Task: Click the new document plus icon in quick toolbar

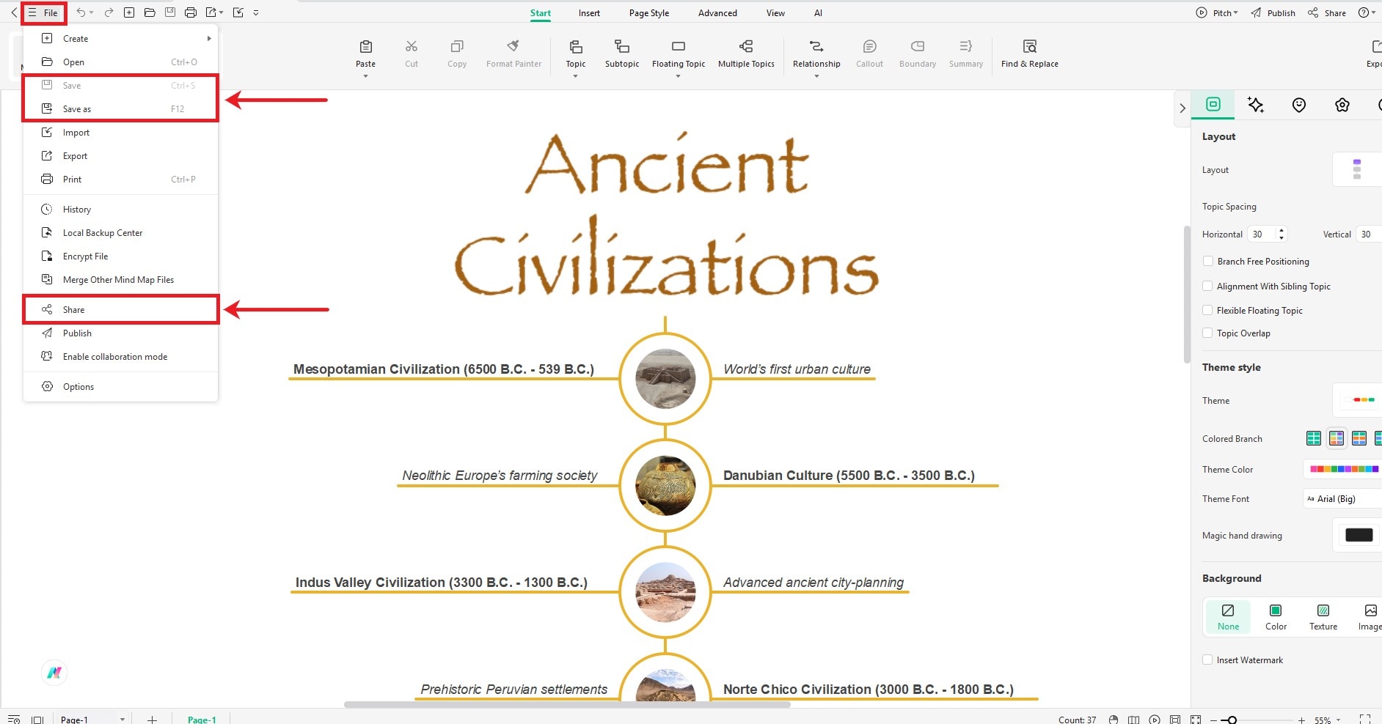Action: coord(129,12)
